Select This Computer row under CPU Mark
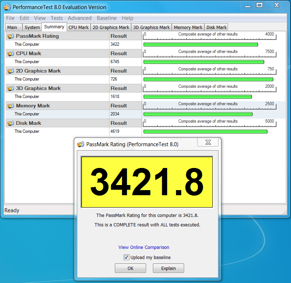 click(x=58, y=62)
